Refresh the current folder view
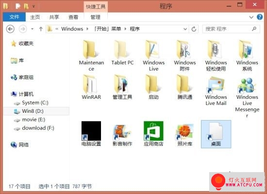 point(194,29)
